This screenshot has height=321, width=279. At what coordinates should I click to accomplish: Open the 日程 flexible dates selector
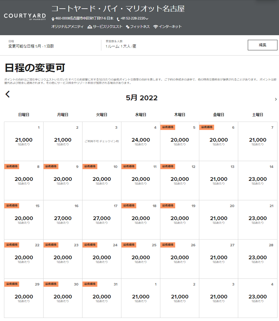coord(31,46)
